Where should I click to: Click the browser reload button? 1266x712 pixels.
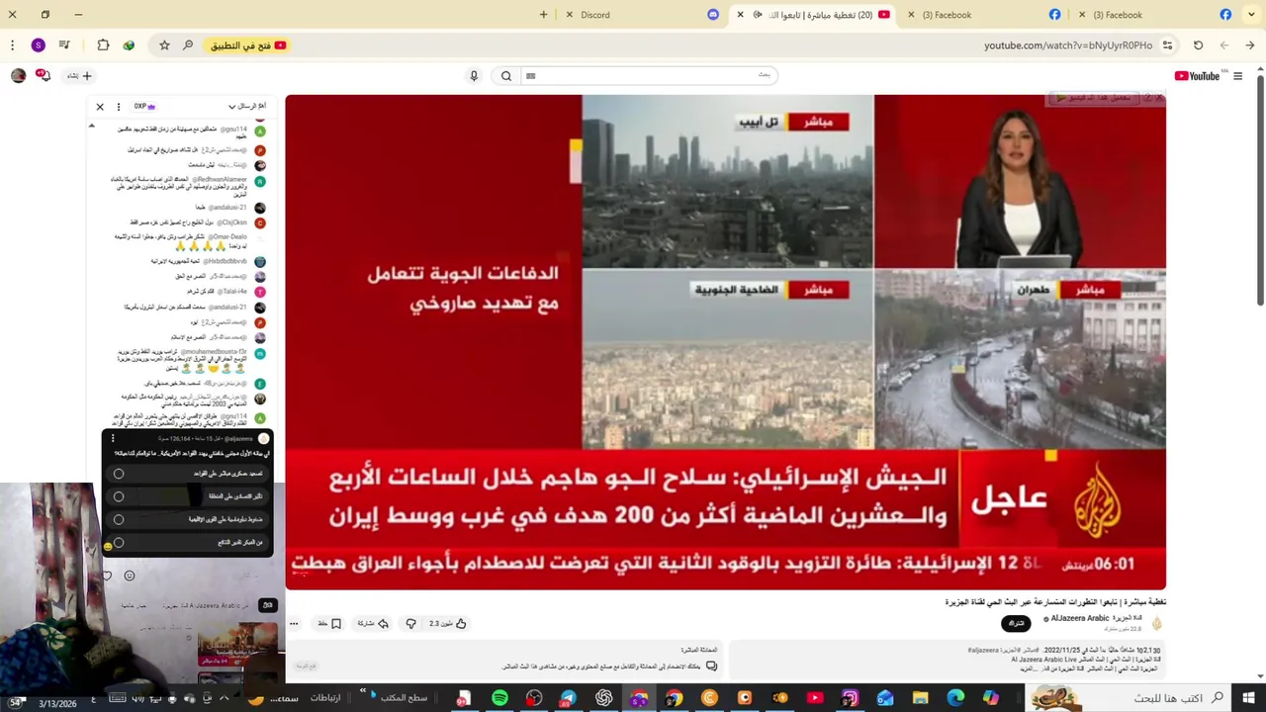(x=1198, y=45)
